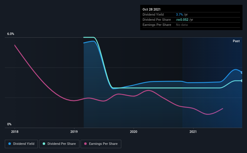Click the лв0.052 dividend per share value
Screen dimensions: 247x153
182,20
